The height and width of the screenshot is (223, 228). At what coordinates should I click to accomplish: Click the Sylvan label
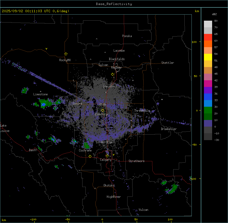click(103, 65)
